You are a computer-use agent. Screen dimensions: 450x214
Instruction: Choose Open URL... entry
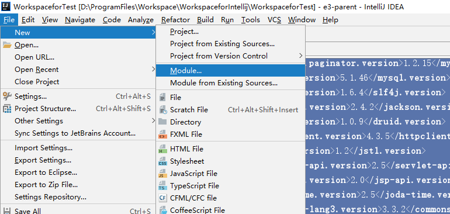(78, 57)
